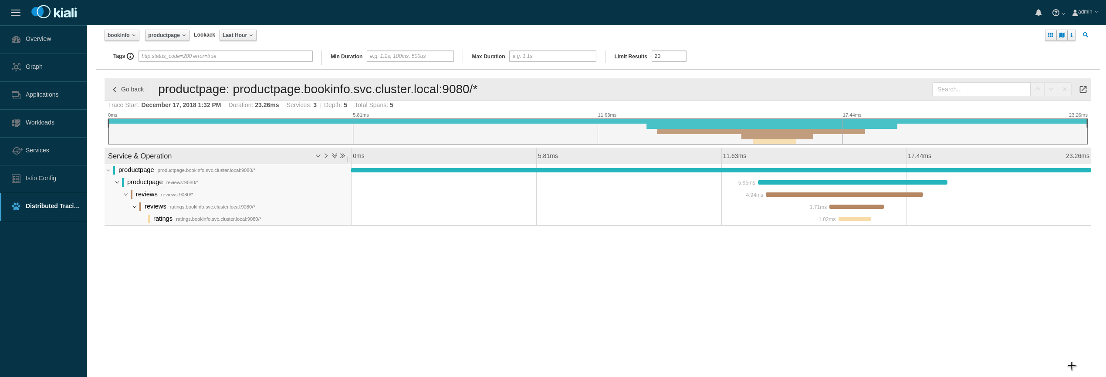Click the Distributed Tracing paw icon
Screen dimensions: 1106x377
[x=16, y=206]
